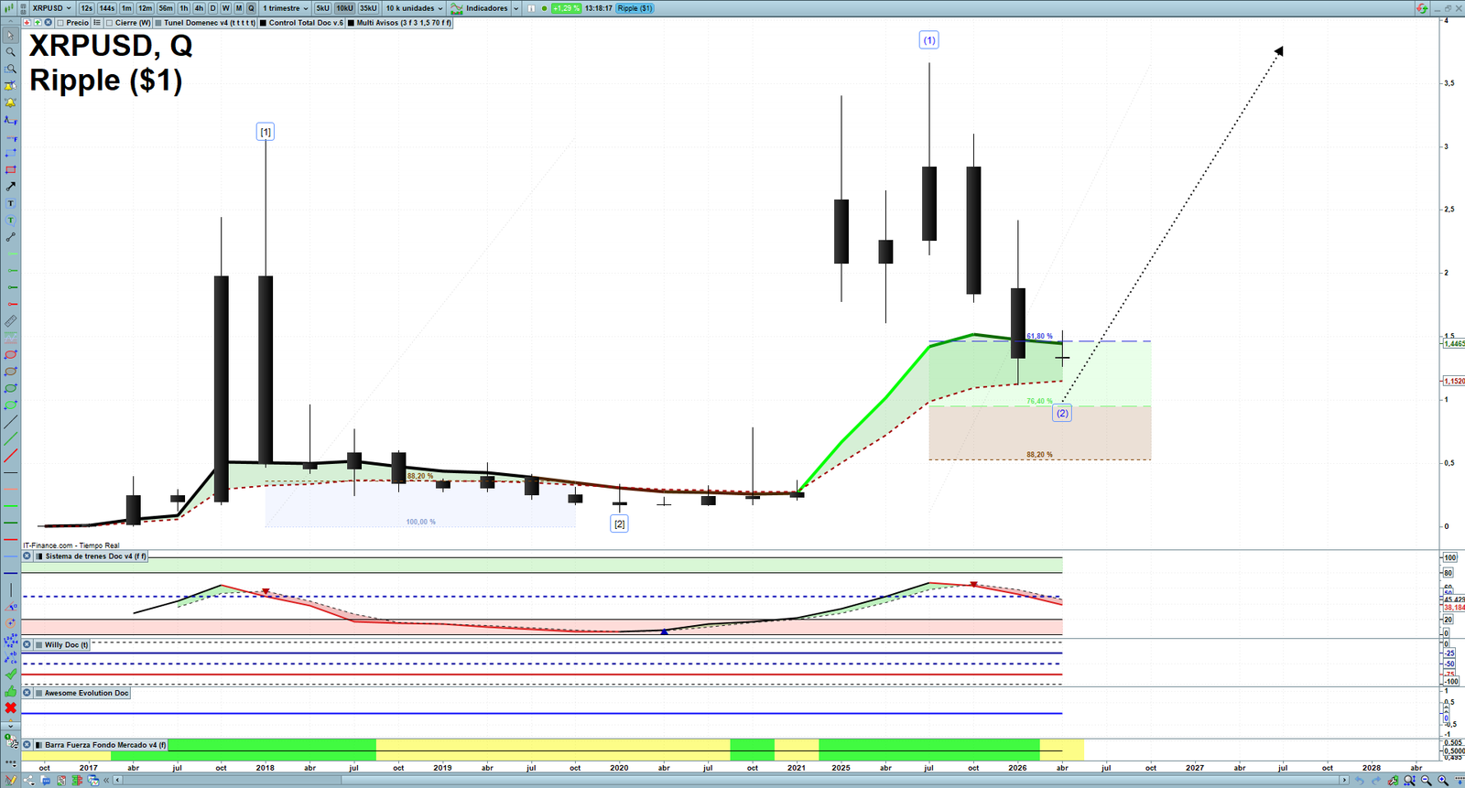Select the red diagonal trendline tool
Viewport: 1465px width, 788px height.
10,456
